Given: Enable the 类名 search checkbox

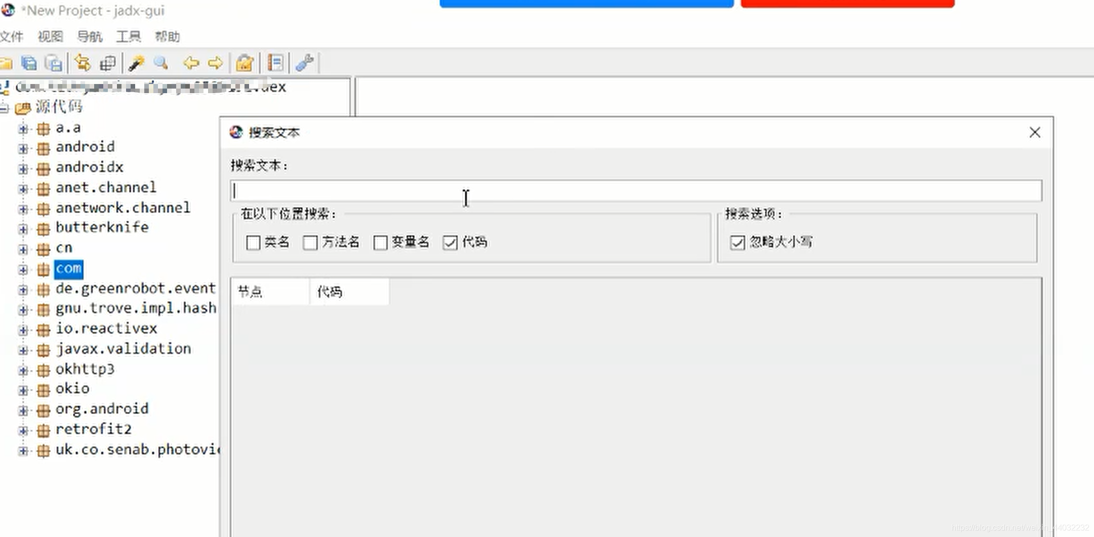Looking at the screenshot, I should (x=253, y=242).
